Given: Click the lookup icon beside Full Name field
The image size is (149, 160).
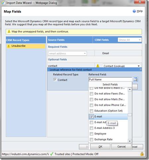Looking at the screenshot, I should tap(135, 79).
